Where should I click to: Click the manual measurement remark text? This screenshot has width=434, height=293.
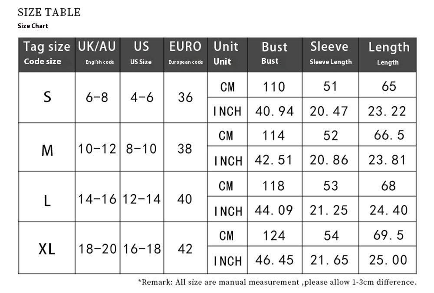click(277, 282)
